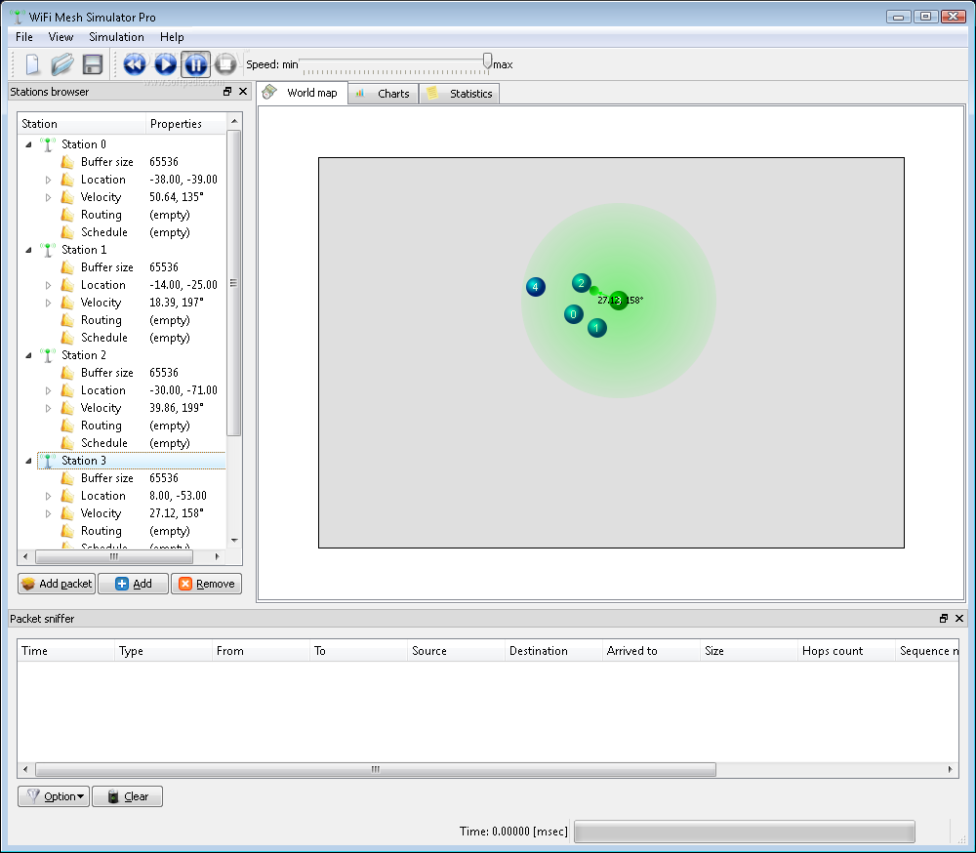976x853 pixels.
Task: Clear the packet sniffer list
Action: pyautogui.click(x=128, y=796)
